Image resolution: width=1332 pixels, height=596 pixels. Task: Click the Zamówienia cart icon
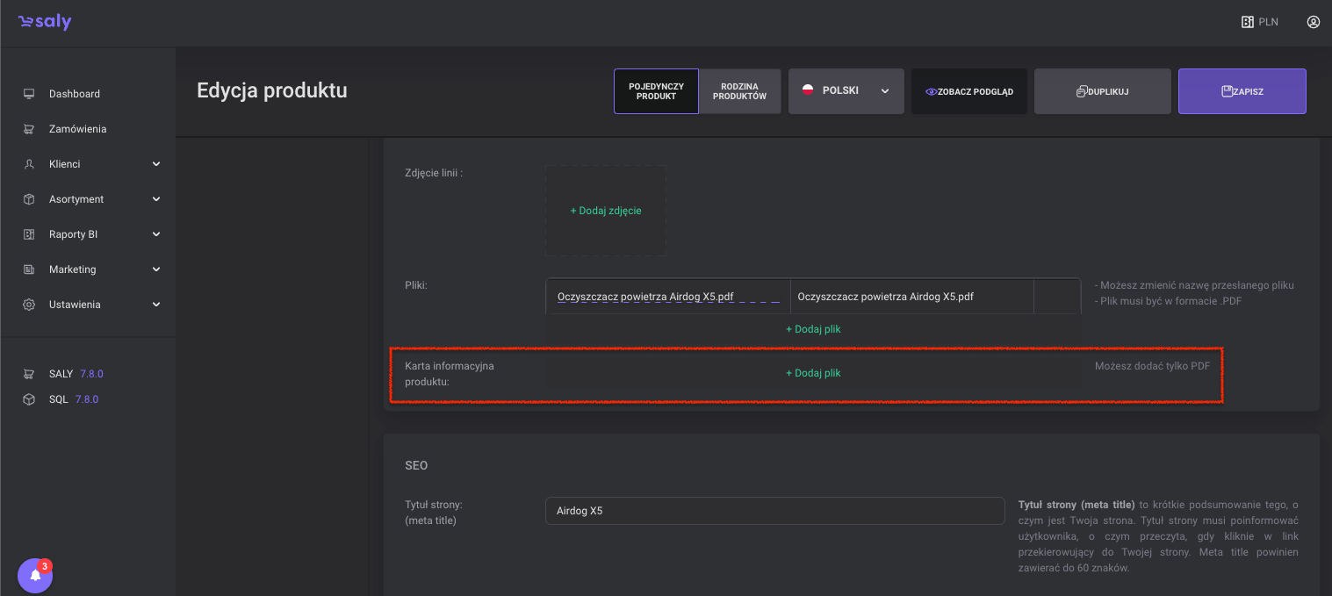tap(29, 129)
